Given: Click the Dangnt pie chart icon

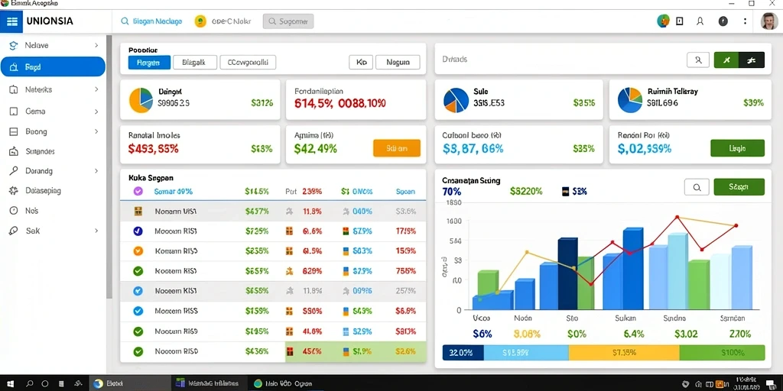Looking at the screenshot, I should [141, 99].
